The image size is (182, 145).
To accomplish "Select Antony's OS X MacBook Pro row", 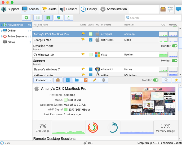I will pyautogui.click(x=105, y=34).
